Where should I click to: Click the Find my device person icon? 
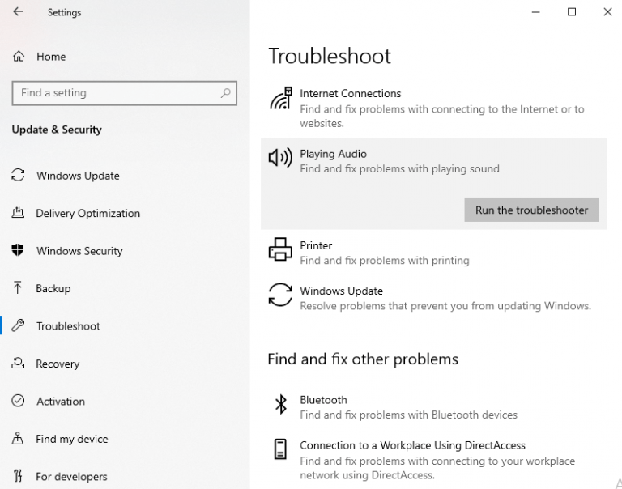coord(18,438)
